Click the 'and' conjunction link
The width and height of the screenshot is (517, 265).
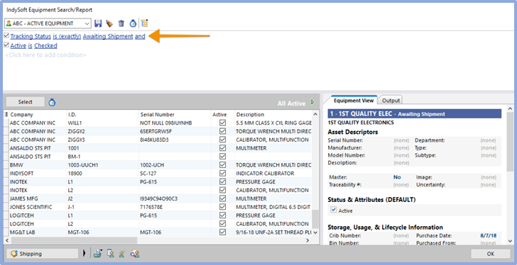pos(140,36)
